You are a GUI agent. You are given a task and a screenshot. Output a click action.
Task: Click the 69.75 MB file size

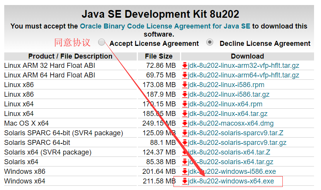coord(161,75)
